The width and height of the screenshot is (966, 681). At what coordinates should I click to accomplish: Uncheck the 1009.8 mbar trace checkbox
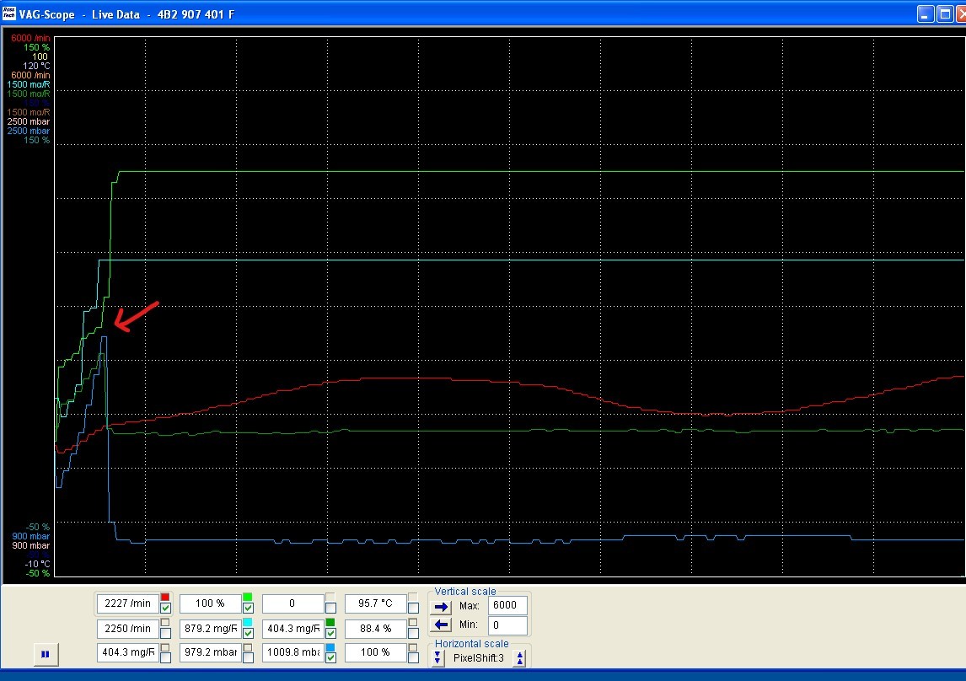[x=330, y=657]
